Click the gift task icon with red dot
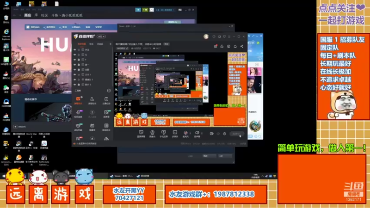The height and width of the screenshot is (208, 370). [216, 47]
